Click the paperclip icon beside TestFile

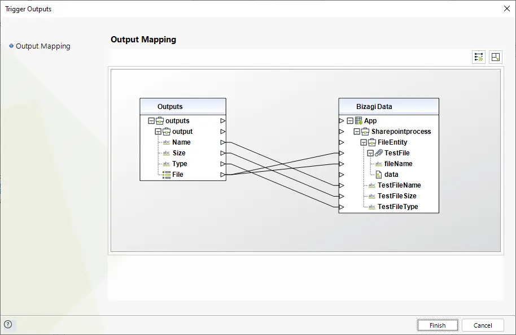click(x=379, y=153)
